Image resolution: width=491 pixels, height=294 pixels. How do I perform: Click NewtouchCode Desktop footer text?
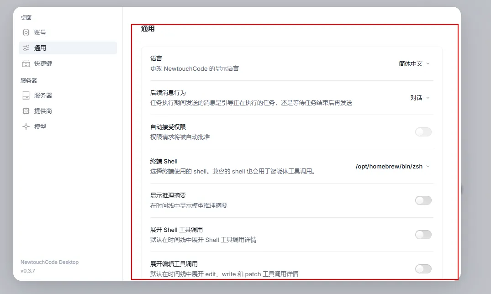pos(49,262)
